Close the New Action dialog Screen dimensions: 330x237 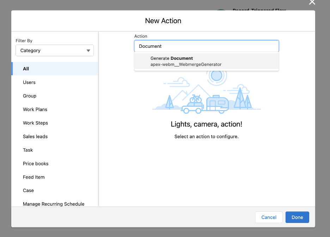[312, 2]
